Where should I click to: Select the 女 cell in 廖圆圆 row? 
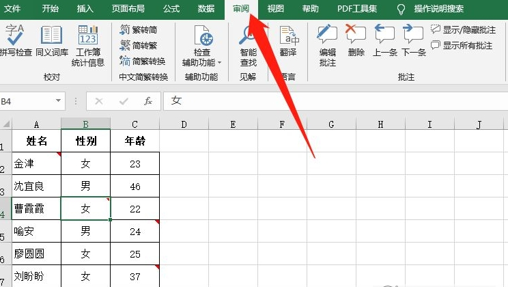coord(85,254)
